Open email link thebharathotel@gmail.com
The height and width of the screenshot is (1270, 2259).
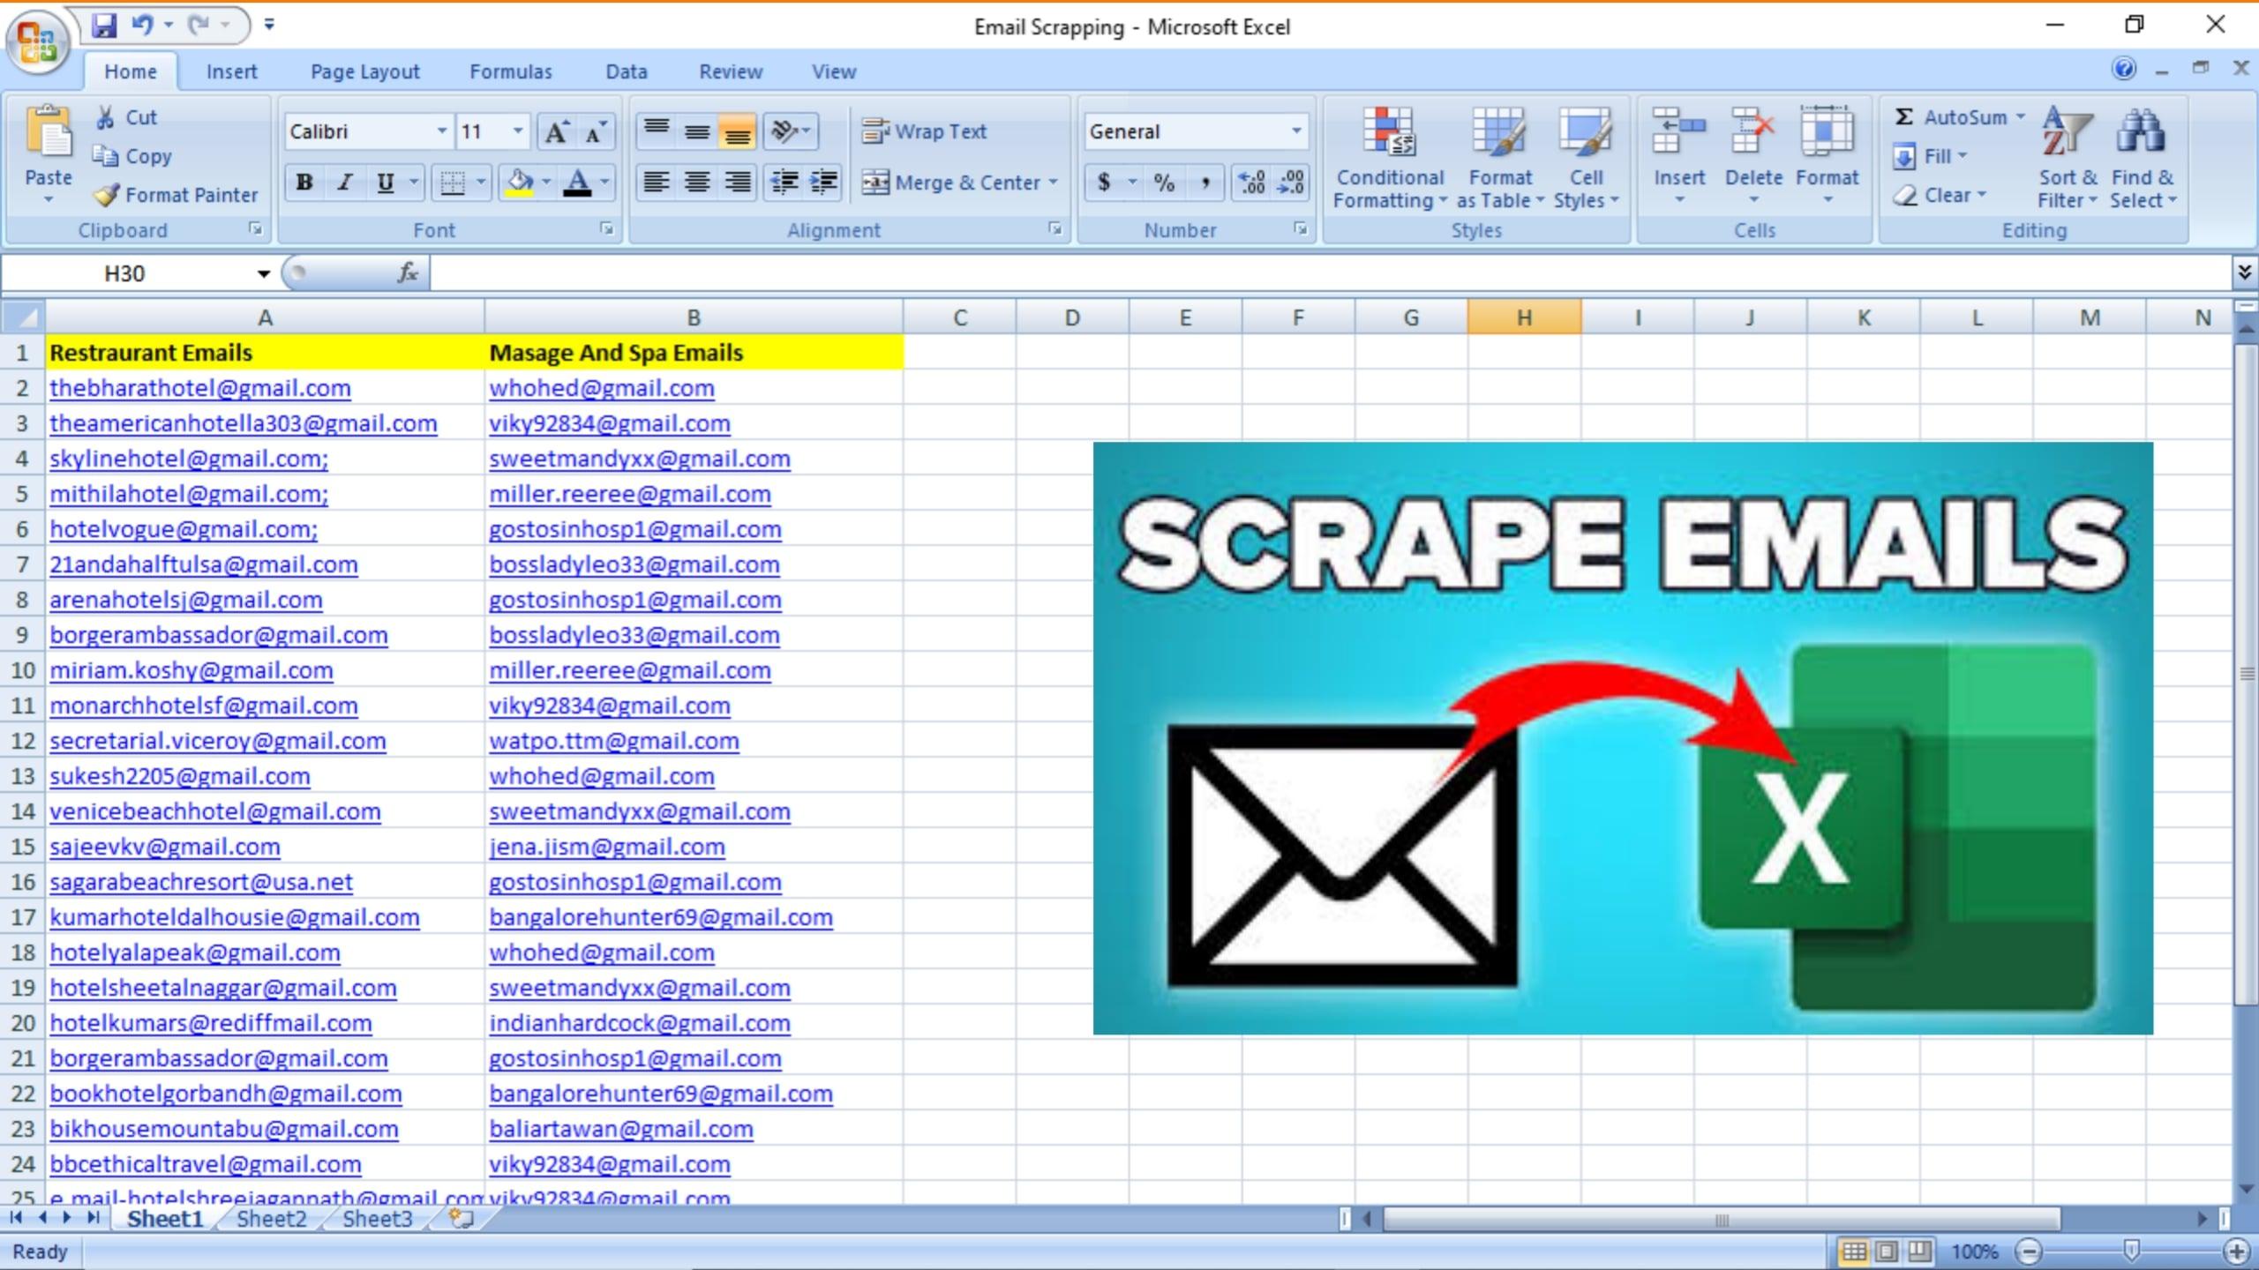(x=199, y=388)
